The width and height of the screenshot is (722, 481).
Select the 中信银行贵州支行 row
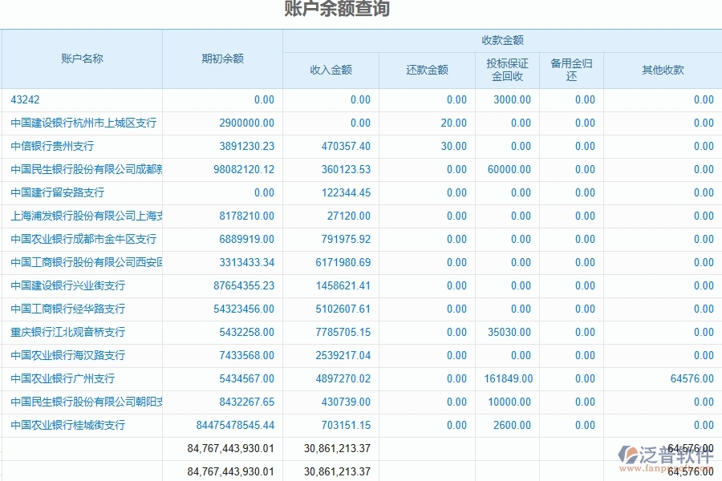[x=52, y=146]
